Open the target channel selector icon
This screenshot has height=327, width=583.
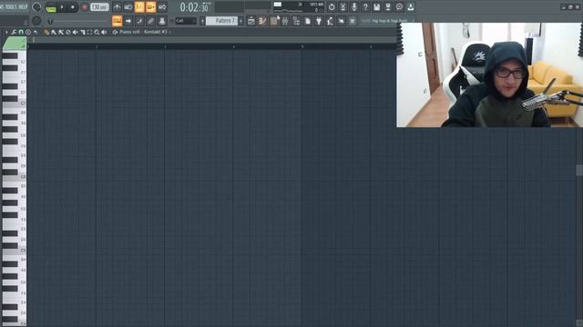[115, 33]
